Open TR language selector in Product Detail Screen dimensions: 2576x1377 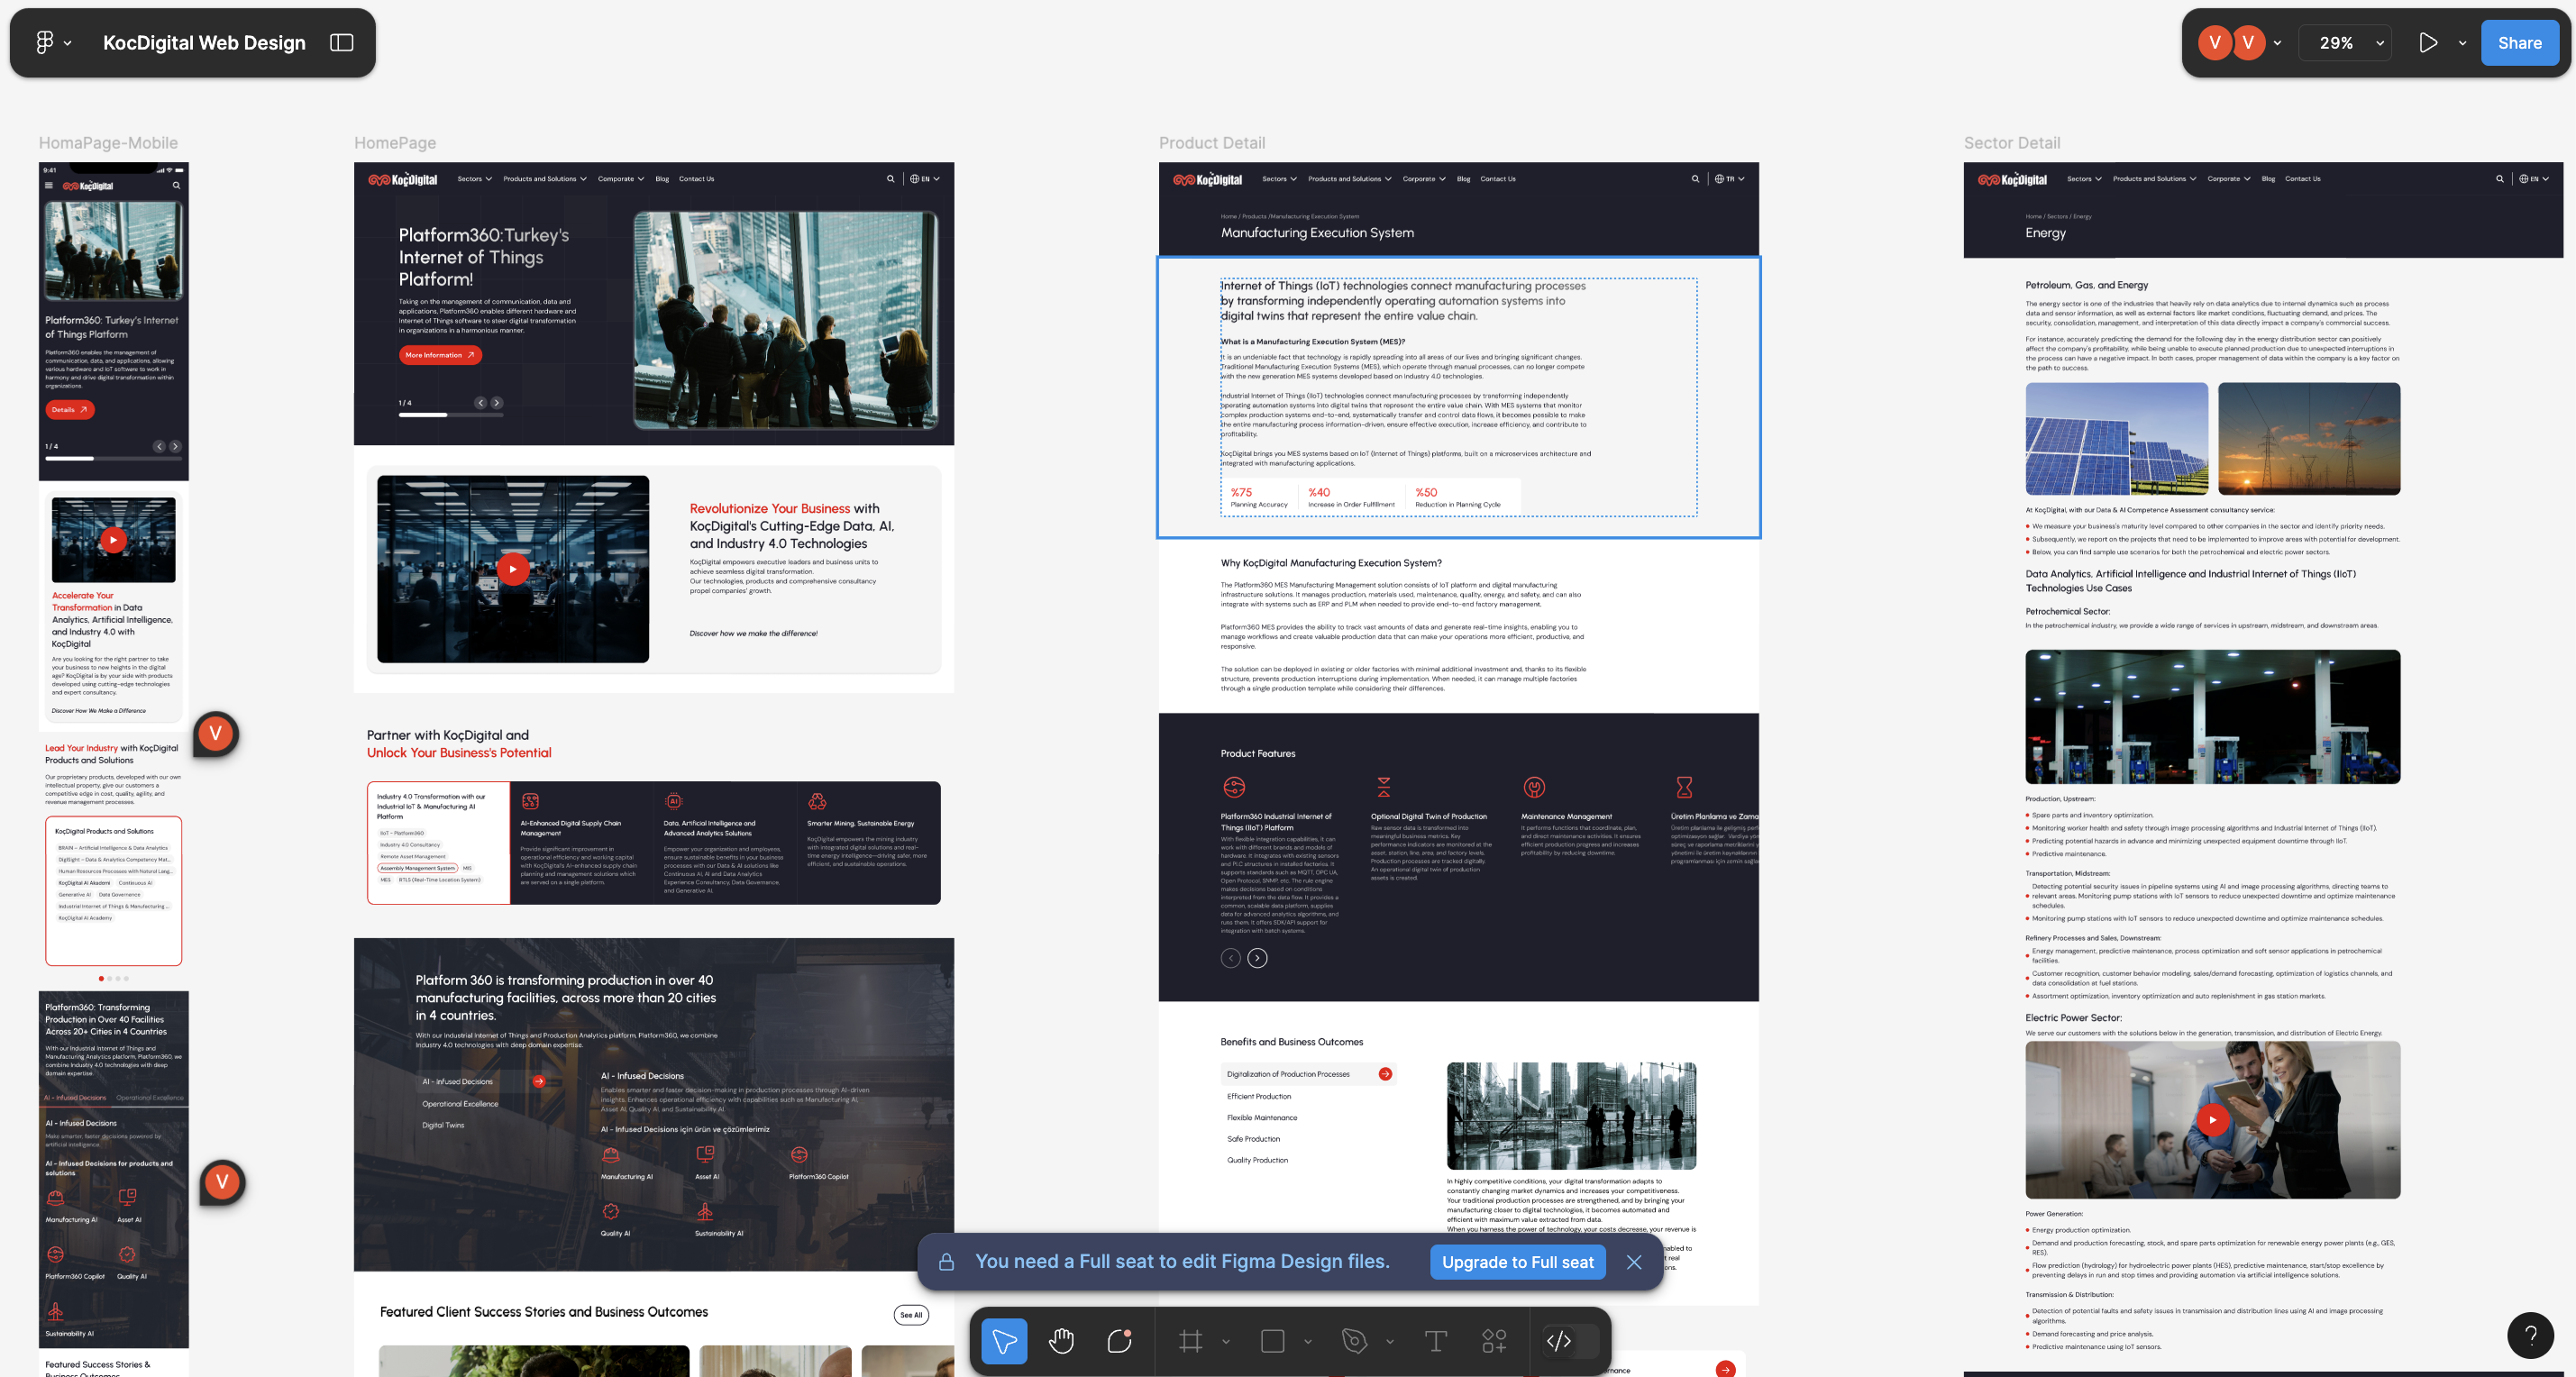point(1730,179)
